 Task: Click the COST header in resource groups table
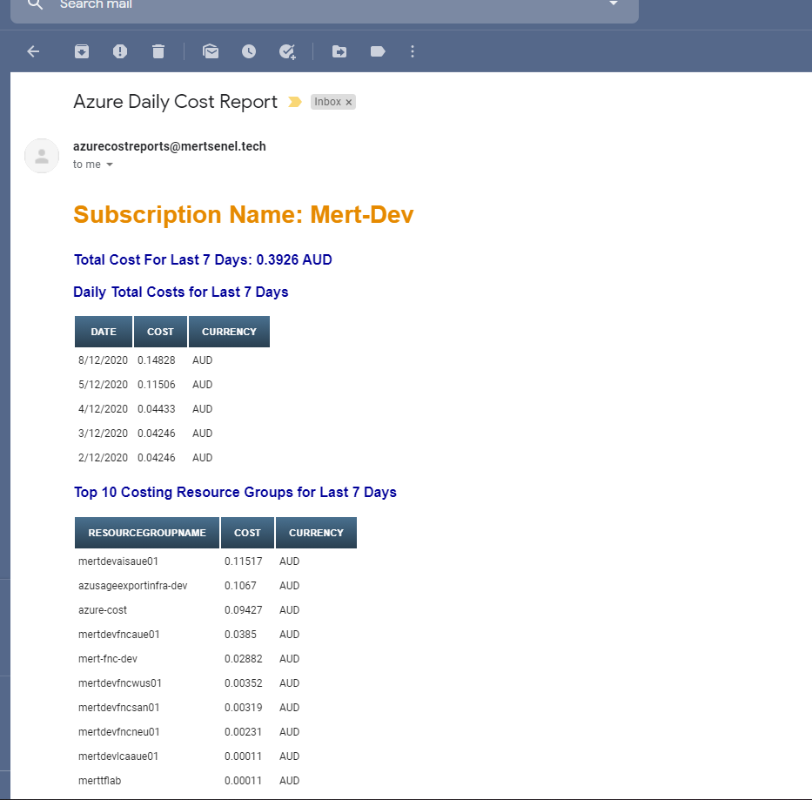point(247,533)
